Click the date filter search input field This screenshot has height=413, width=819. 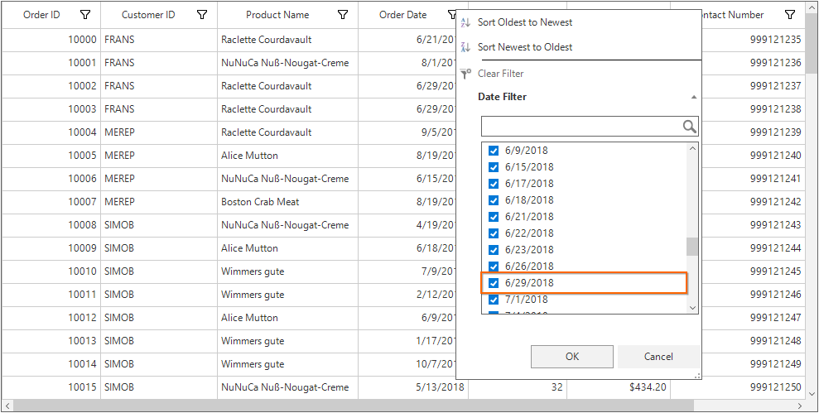[581, 127]
